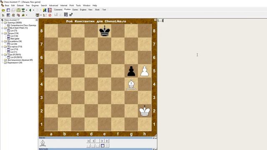This screenshot has width=267, height=150.
Task: Switch to the Comments tab
Action: (x=58, y=10)
